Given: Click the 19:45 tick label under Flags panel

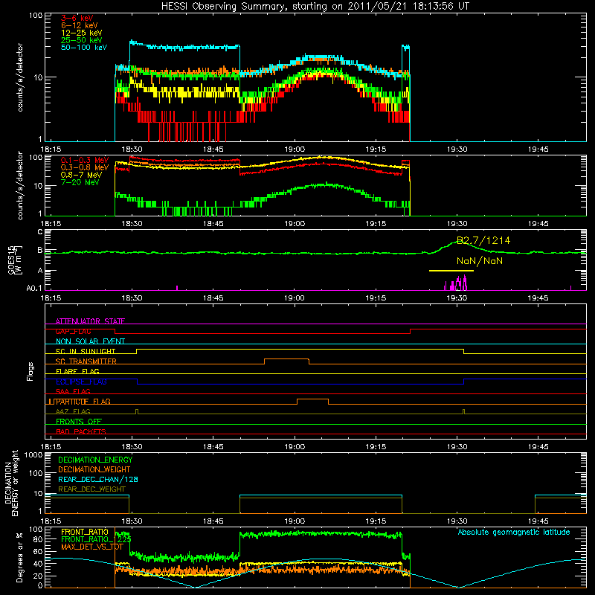Looking at the screenshot, I should pyautogui.click(x=538, y=447).
